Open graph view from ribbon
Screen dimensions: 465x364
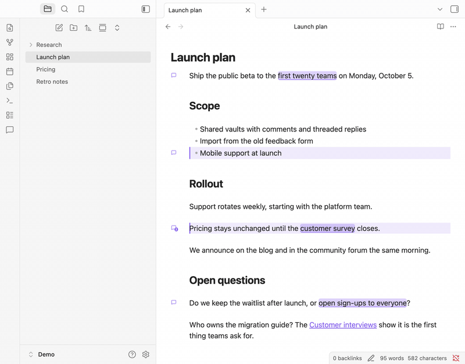pos(10,42)
